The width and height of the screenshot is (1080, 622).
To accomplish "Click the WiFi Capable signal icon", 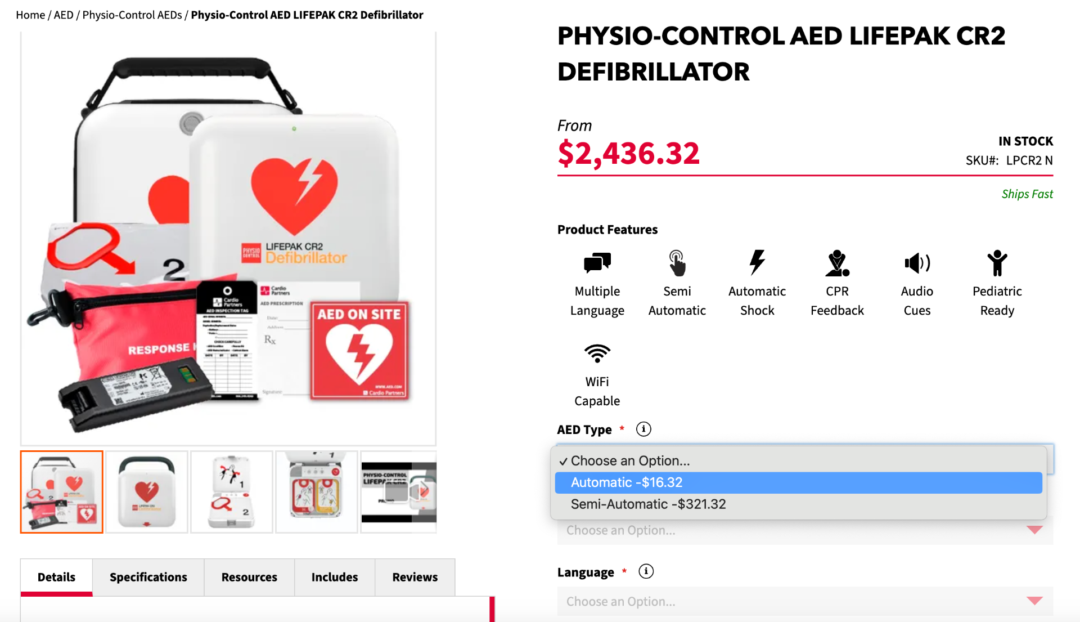I will (x=597, y=353).
